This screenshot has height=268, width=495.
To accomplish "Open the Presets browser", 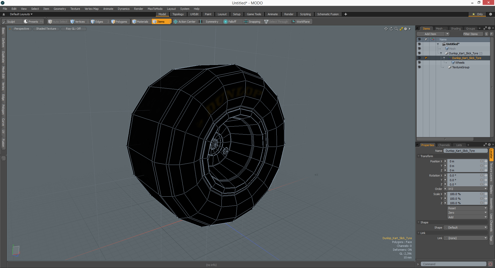I will (33, 22).
